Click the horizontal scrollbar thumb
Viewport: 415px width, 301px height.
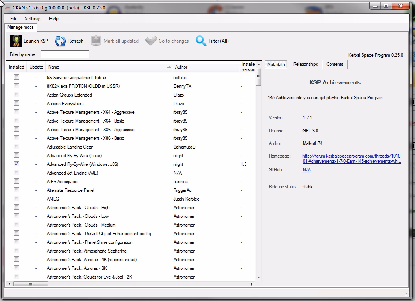[31, 284]
